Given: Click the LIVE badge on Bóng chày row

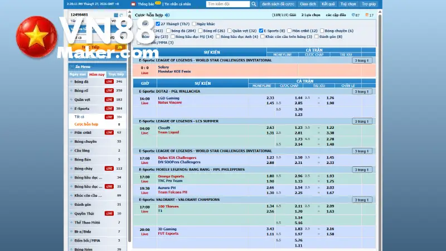Looking at the screenshot, I should (x=109, y=168).
